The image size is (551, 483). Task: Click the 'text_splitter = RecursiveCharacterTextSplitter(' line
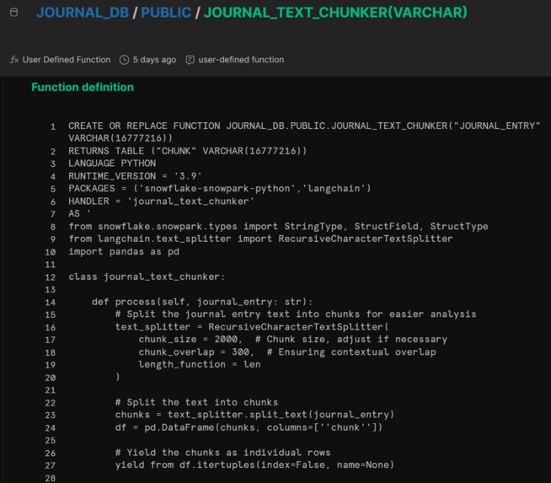[252, 327]
